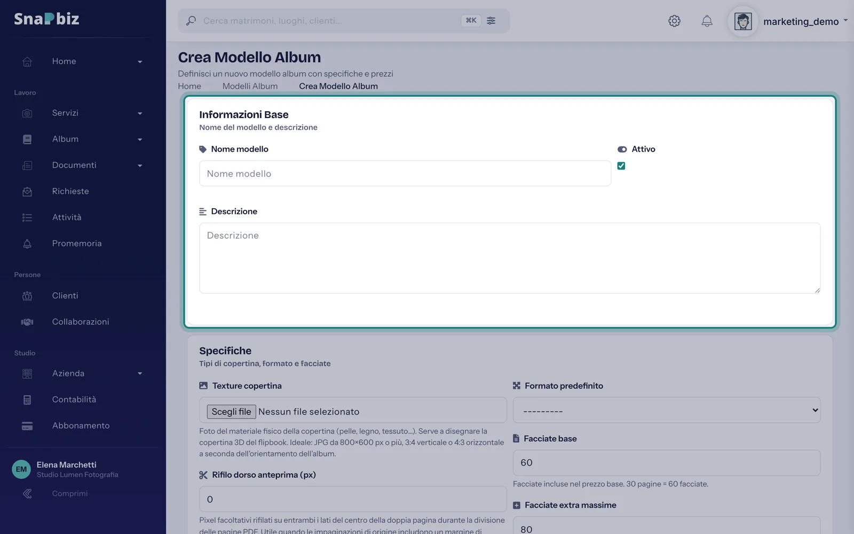Click the Abbonamento credit card icon
Image resolution: width=854 pixels, height=534 pixels.
tap(27, 426)
